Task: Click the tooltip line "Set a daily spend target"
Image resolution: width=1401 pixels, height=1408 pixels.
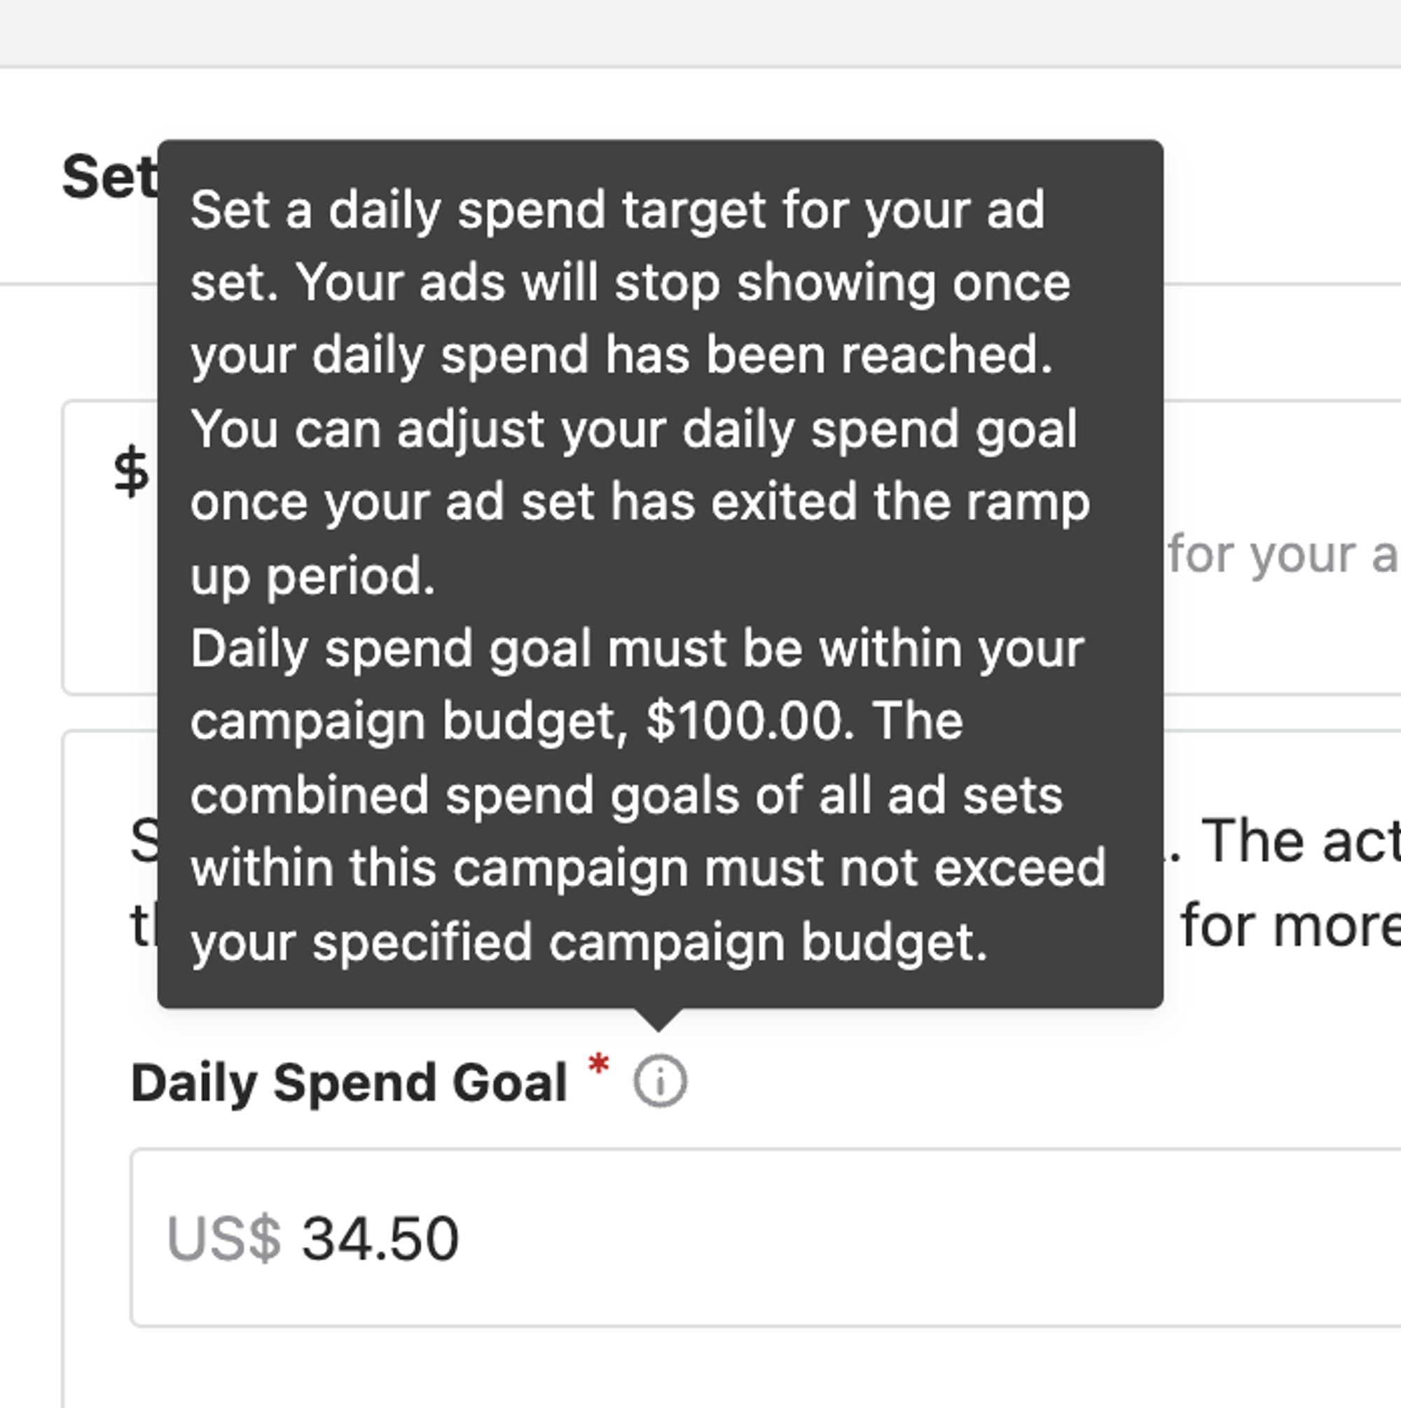Action: pos(617,210)
